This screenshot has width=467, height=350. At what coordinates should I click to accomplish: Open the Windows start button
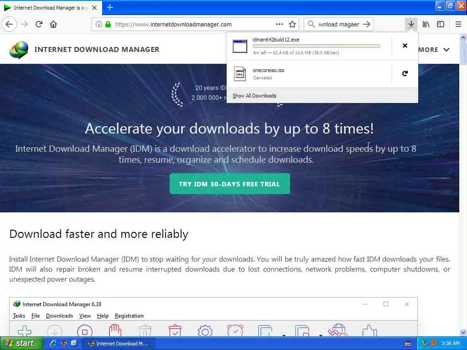point(21,343)
